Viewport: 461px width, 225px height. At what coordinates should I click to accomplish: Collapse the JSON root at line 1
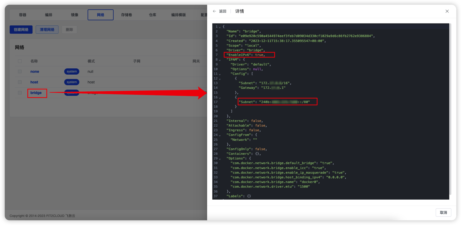220,27
